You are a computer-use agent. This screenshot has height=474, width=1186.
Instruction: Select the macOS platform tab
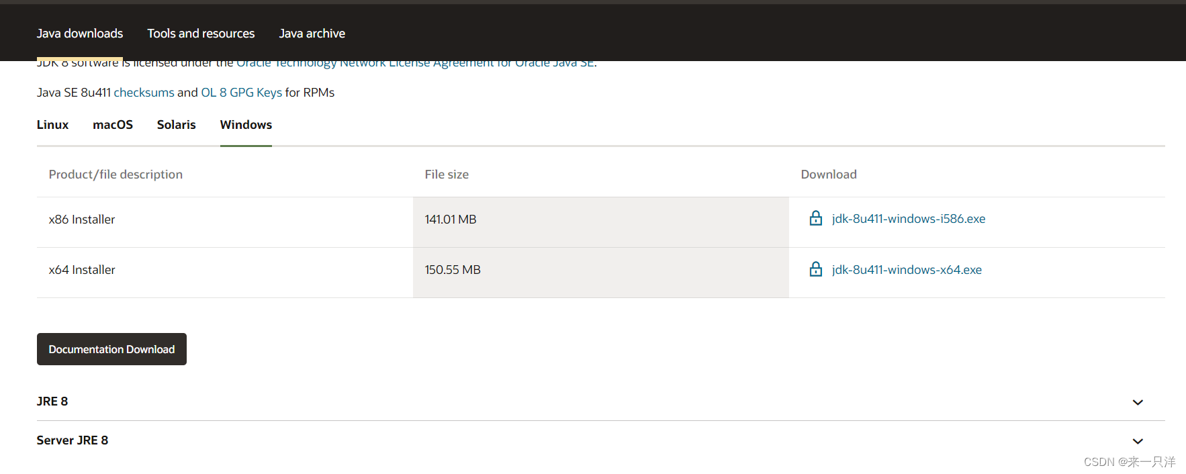[113, 125]
